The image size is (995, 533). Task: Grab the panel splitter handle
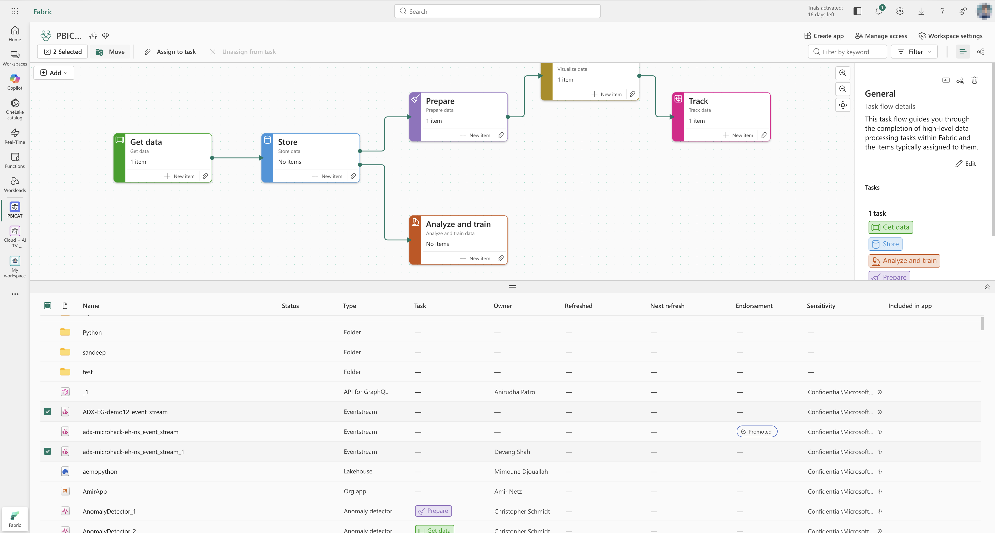(x=512, y=286)
